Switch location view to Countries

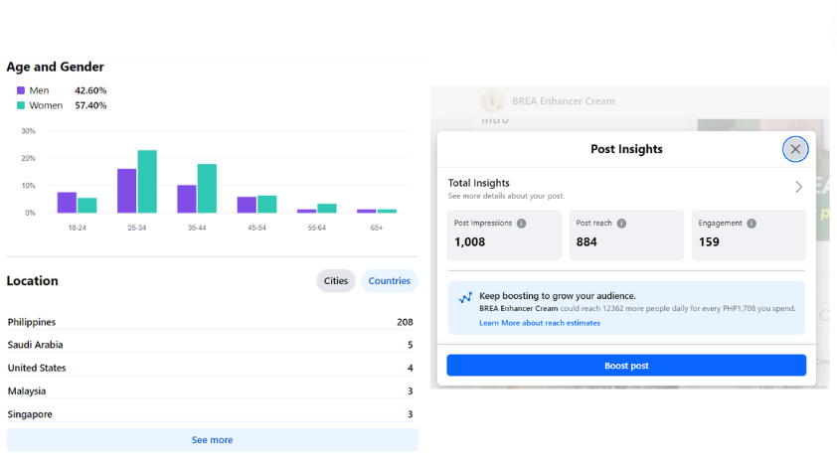(390, 281)
